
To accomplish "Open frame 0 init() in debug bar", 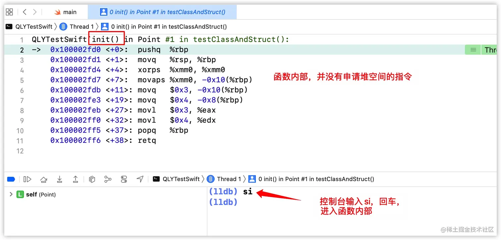I will pos(311,179).
